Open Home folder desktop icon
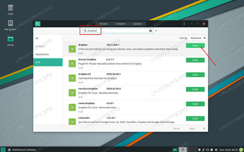The width and height of the screenshot is (244, 152). click(x=10, y=41)
